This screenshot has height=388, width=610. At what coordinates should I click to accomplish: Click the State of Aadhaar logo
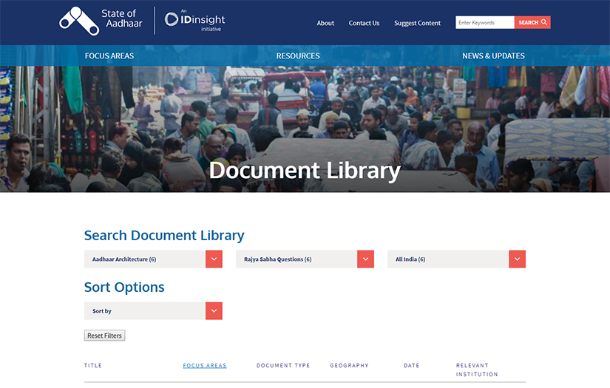pos(101,21)
